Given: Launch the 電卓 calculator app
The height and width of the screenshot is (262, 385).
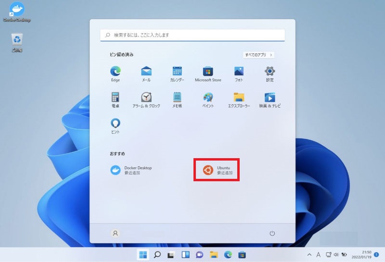Looking at the screenshot, I should (x=115, y=100).
